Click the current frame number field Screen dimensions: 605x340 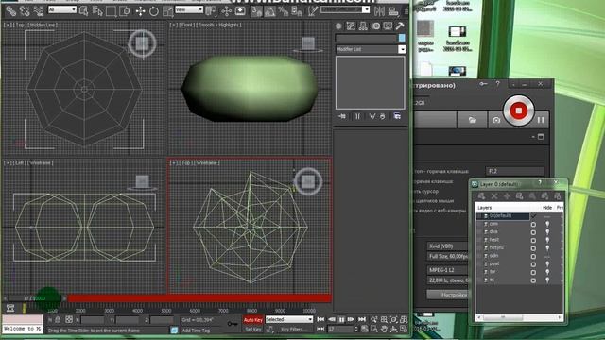pyautogui.click(x=340, y=330)
